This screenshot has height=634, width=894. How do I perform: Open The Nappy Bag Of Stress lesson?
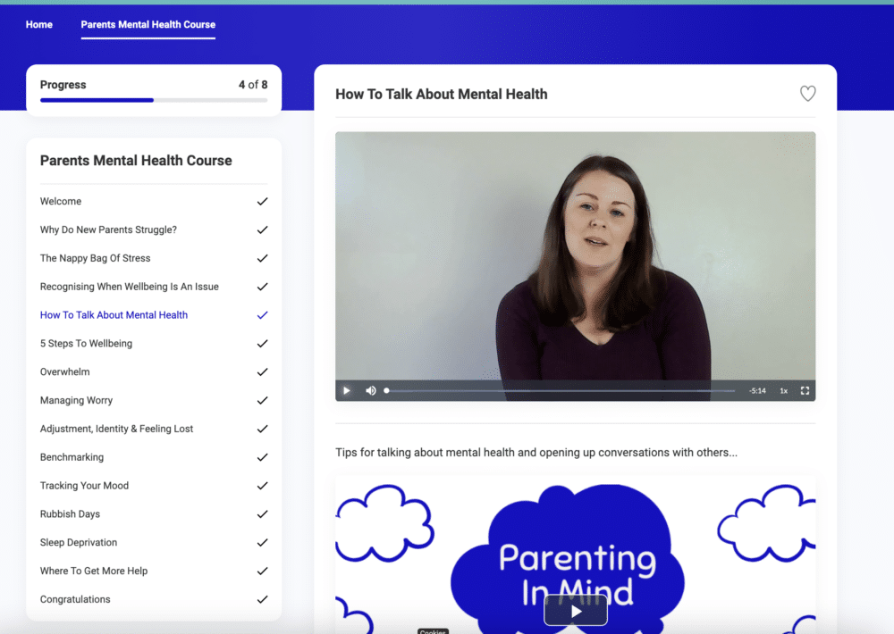[x=96, y=258]
